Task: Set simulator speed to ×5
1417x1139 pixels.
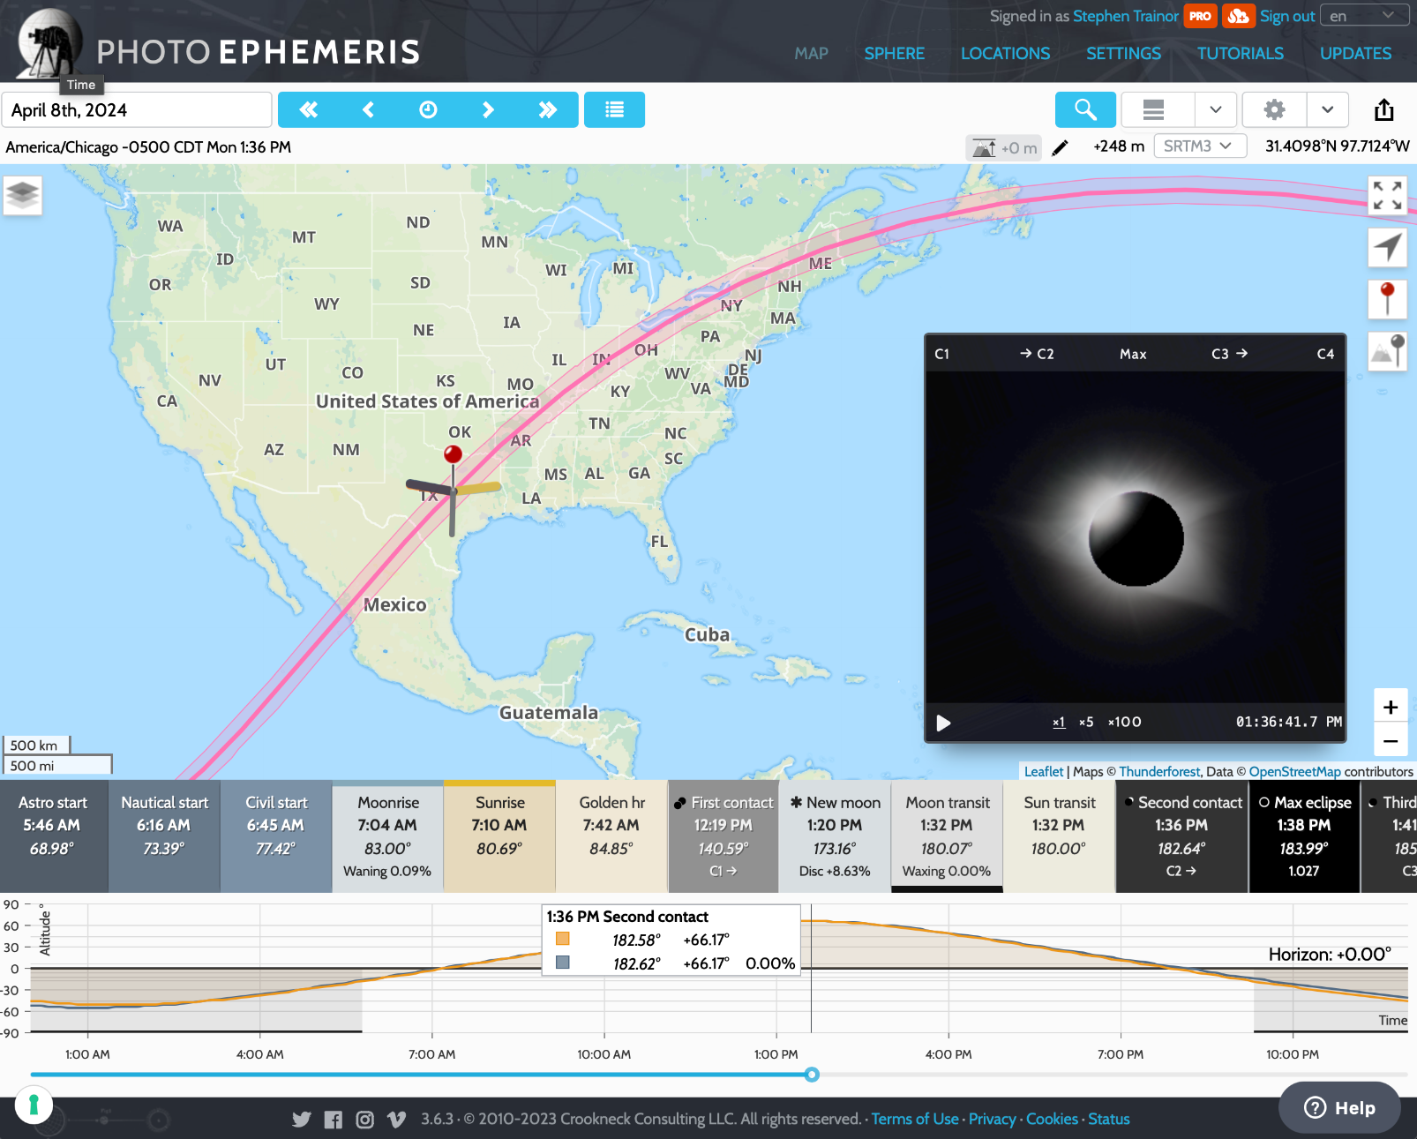Action: pyautogui.click(x=1086, y=722)
